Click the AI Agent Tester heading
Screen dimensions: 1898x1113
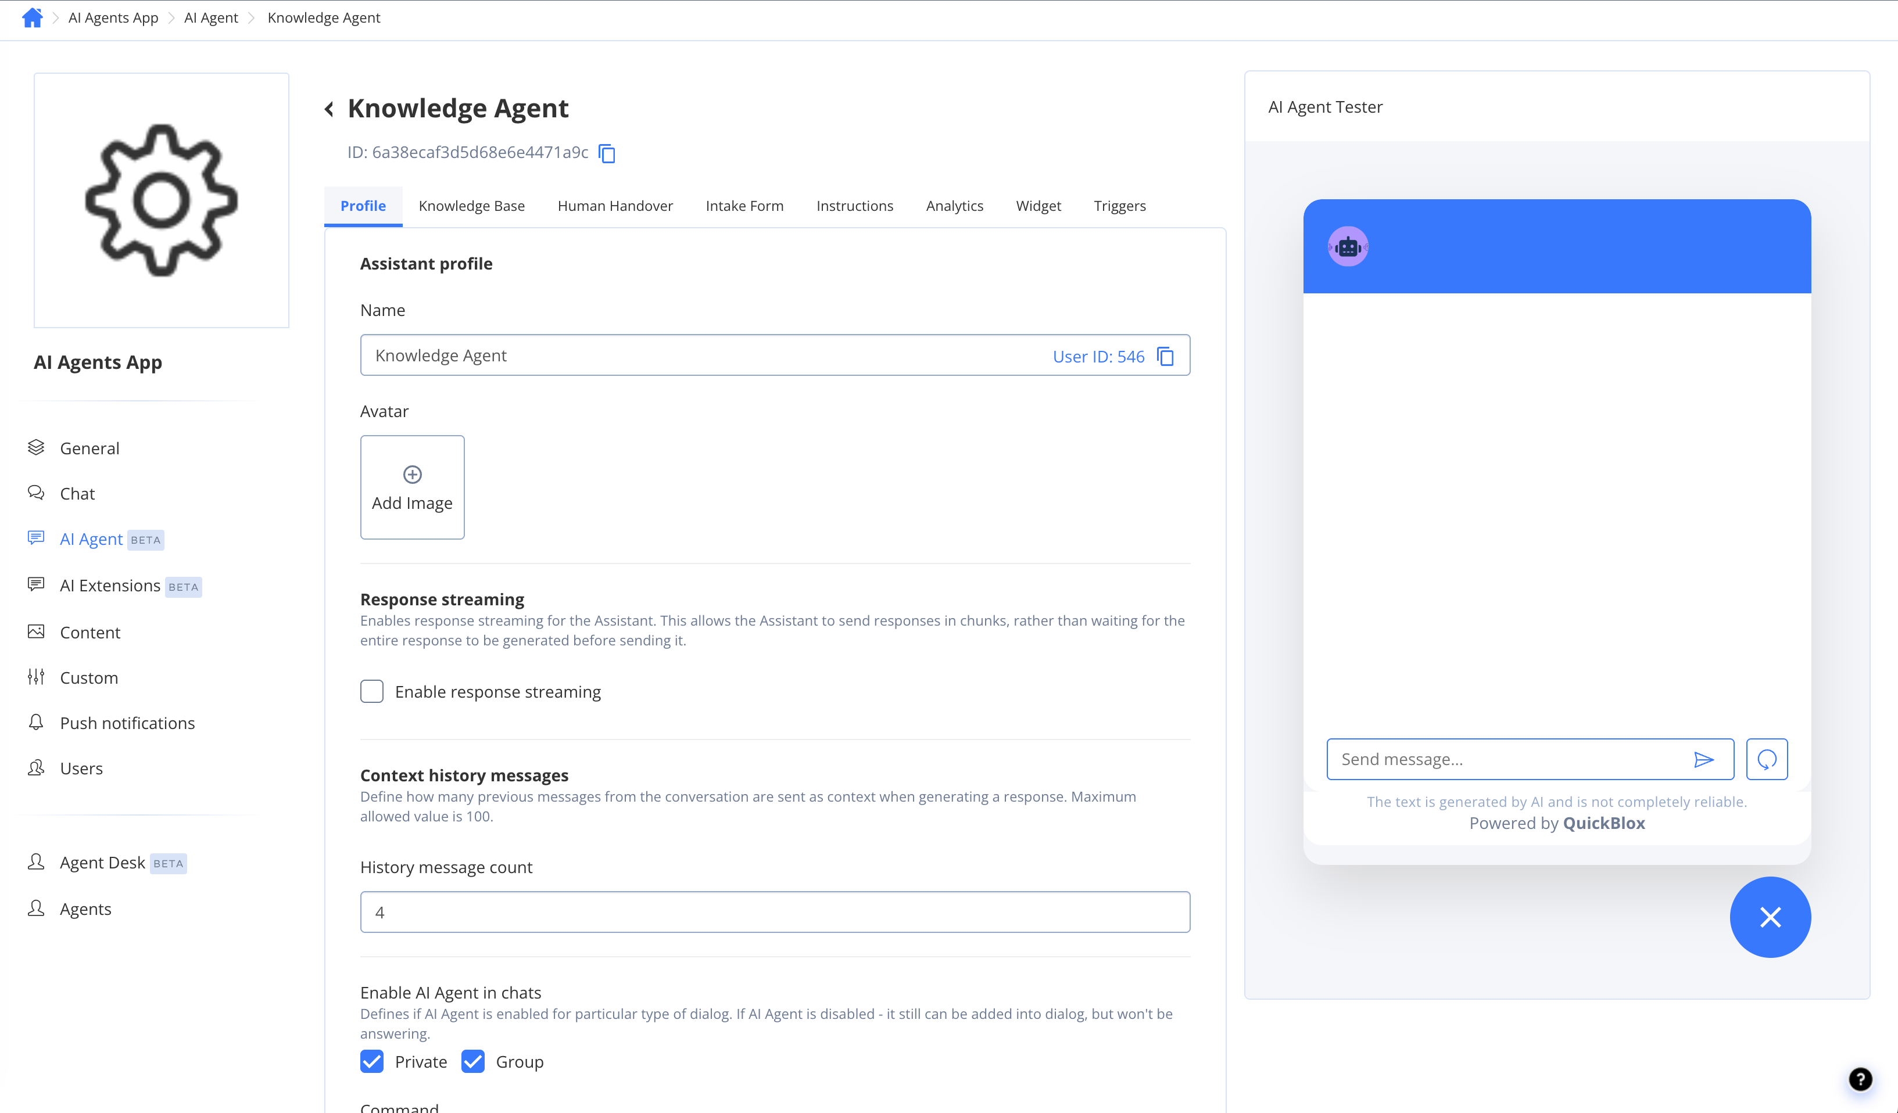tap(1326, 107)
